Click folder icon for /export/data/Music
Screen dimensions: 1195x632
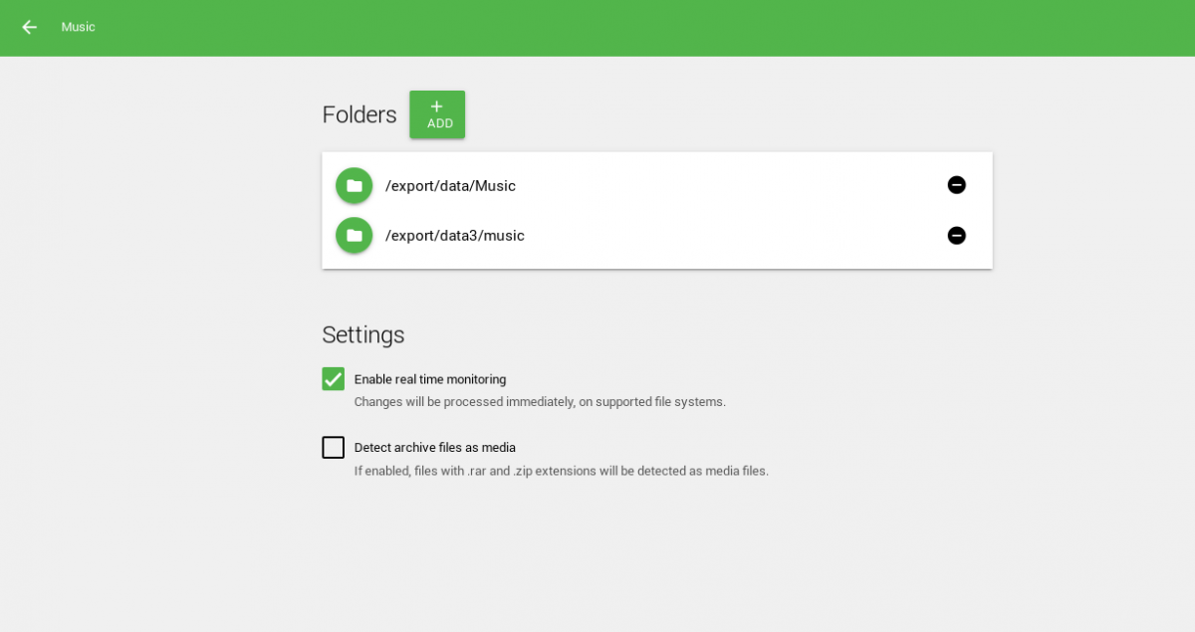354,185
